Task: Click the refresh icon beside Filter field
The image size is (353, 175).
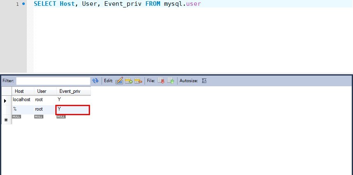Action: 95,81
